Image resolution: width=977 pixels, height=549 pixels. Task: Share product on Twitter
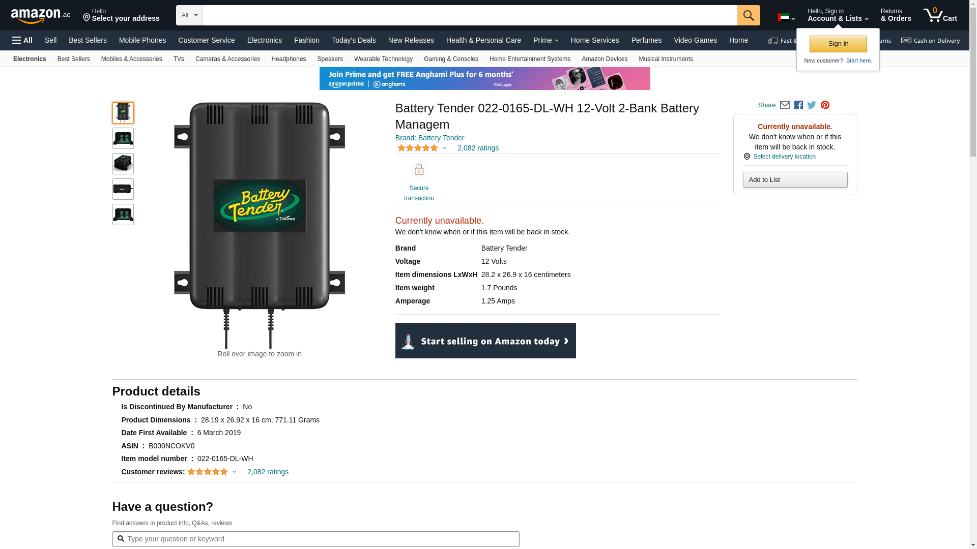pyautogui.click(x=812, y=105)
